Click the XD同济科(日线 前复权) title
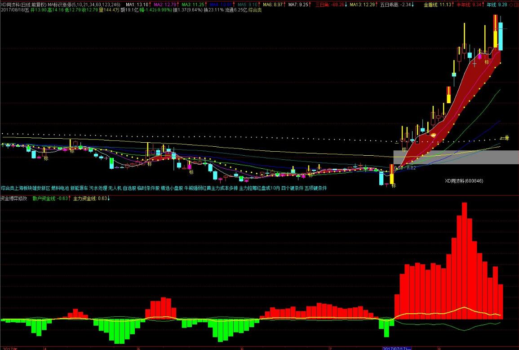519x350 pixels. coord(23,5)
